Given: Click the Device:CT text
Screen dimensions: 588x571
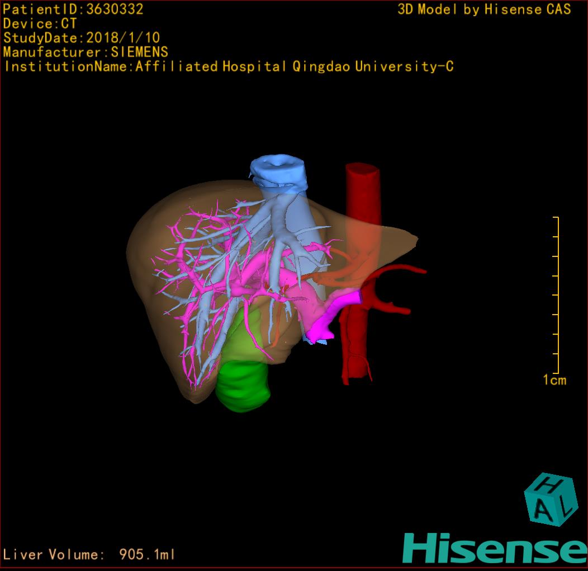Looking at the screenshot, I should pos(40,24).
